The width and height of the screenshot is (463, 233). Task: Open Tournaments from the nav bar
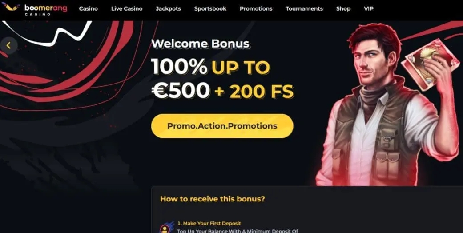pos(304,9)
